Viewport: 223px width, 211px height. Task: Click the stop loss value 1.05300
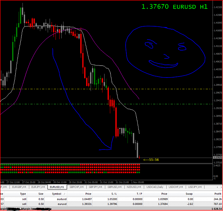point(112,199)
